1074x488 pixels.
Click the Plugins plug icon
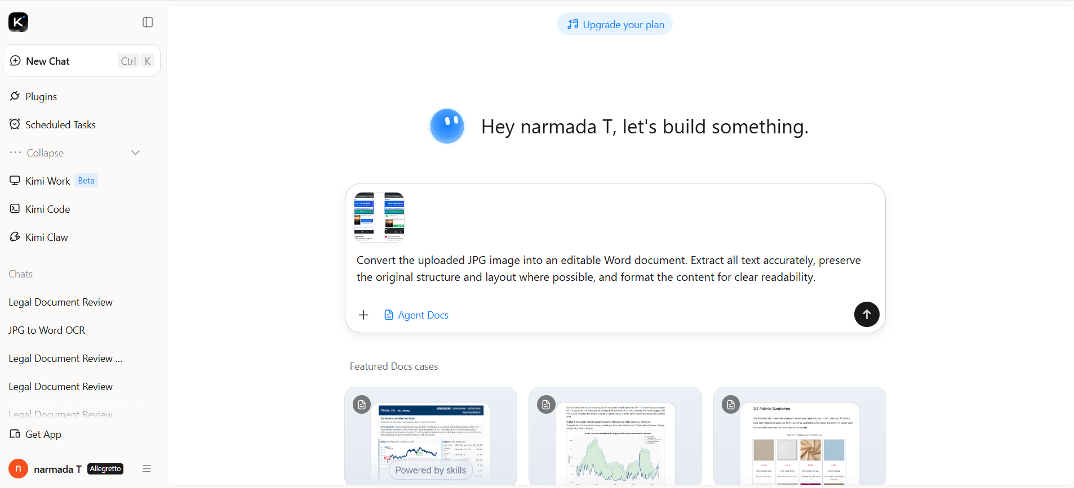[x=15, y=96]
